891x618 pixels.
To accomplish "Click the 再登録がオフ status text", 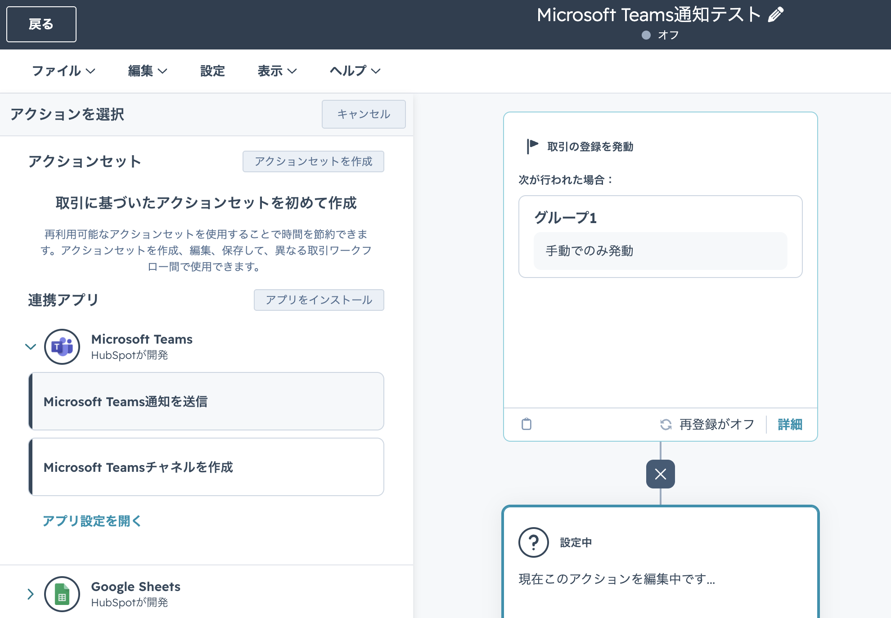I will click(717, 424).
